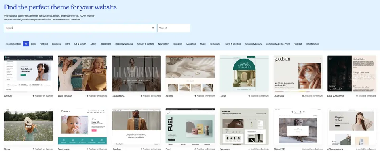This screenshot has width=380, height=156.
Task: Click Available on Business under Fuel
Action: (205, 149)
